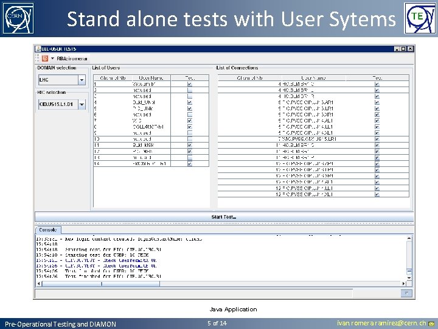Uncheck Test box for user channel 4
This screenshot has width=438, height=329.
190,102
